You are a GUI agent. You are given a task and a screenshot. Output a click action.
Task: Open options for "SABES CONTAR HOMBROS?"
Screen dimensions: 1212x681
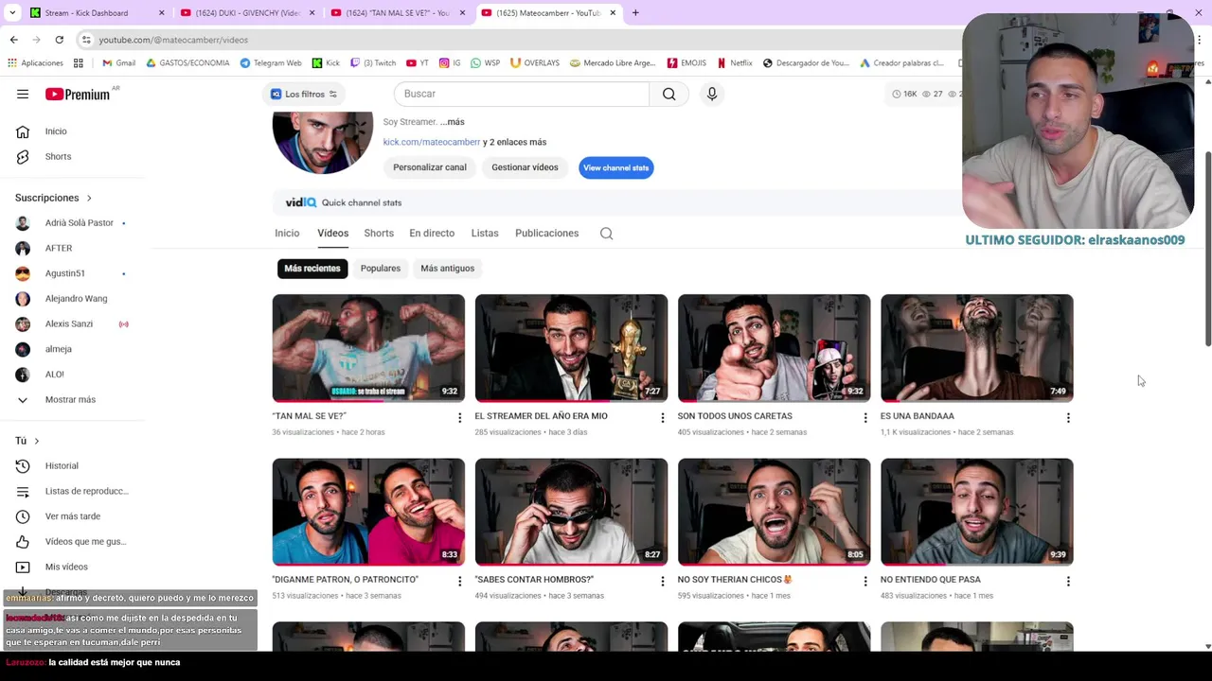[663, 581]
